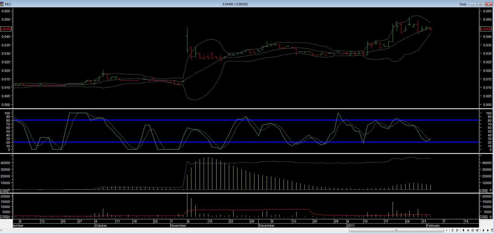Click the x1000 label right of volume panel
The image size is (494, 234).
coord(483,191)
